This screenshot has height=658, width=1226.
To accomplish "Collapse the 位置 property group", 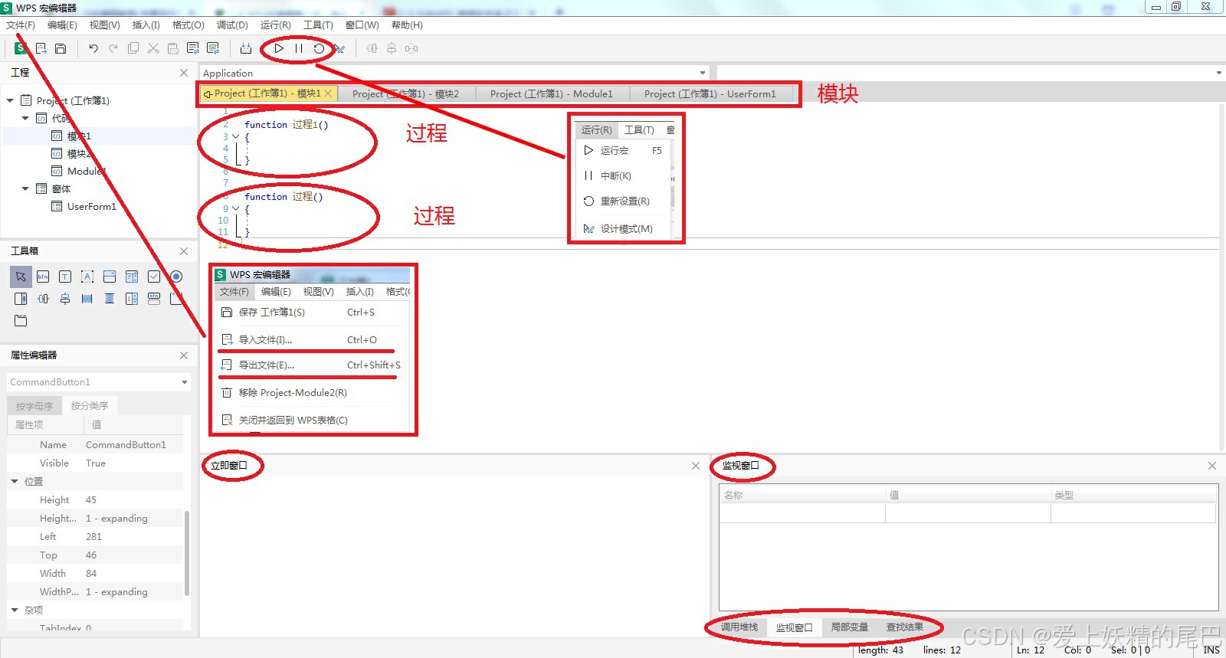I will tap(15, 482).
